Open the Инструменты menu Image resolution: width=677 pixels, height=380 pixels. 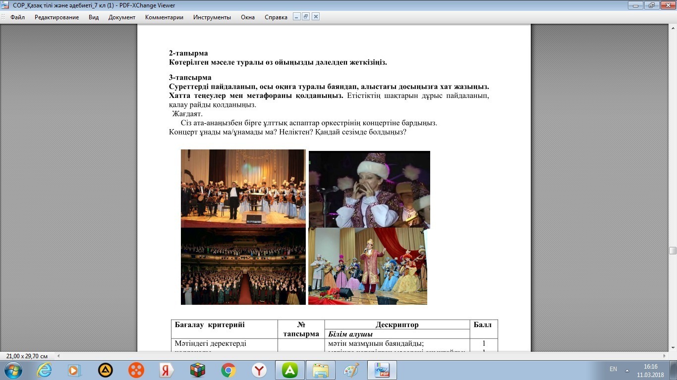point(212,17)
